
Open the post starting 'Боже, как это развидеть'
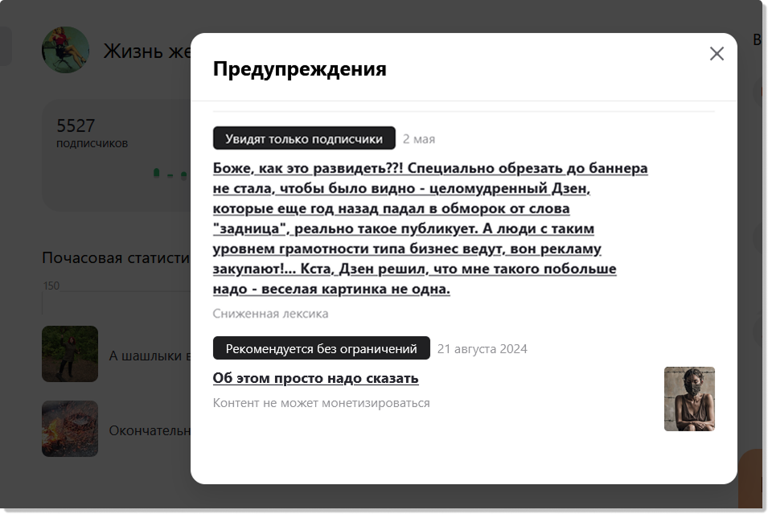pos(430,228)
